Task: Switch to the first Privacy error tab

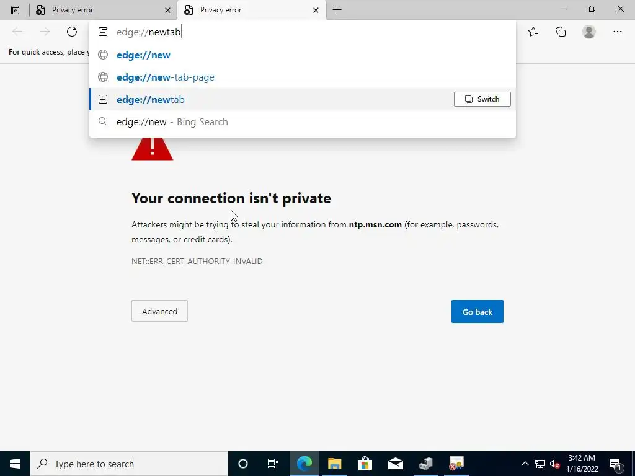Action: point(104,10)
